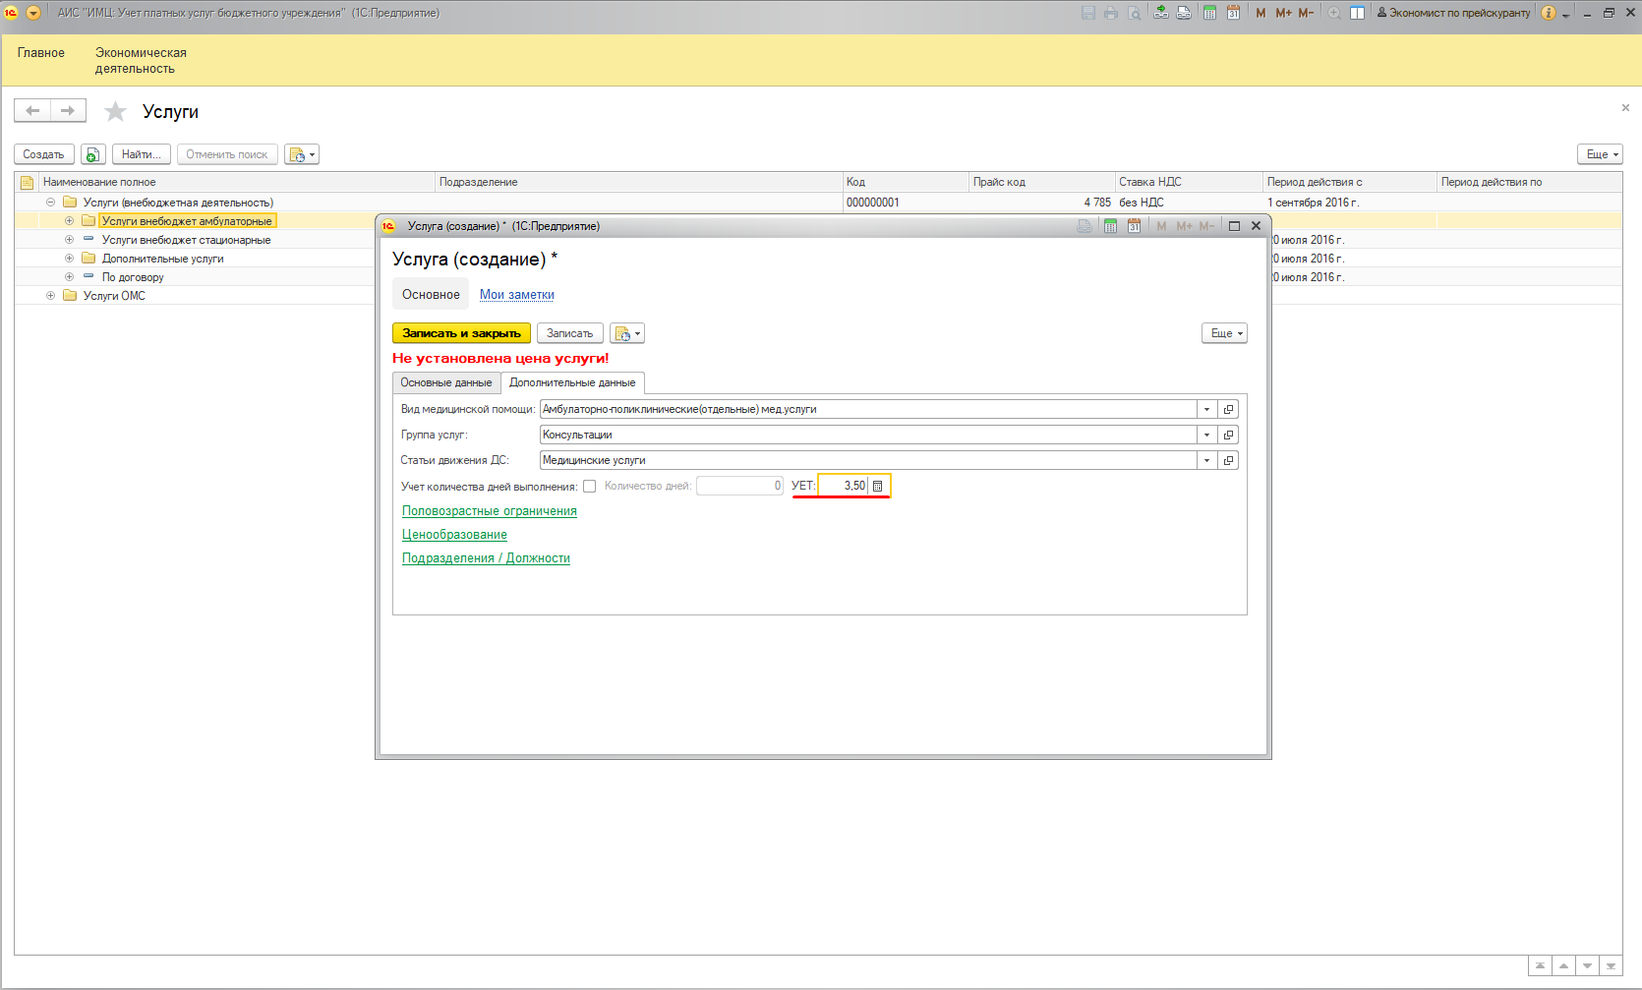Tick the Учет количества дней выполнения checkbox
Screen dimensions: 1642x990
[x=590, y=486]
